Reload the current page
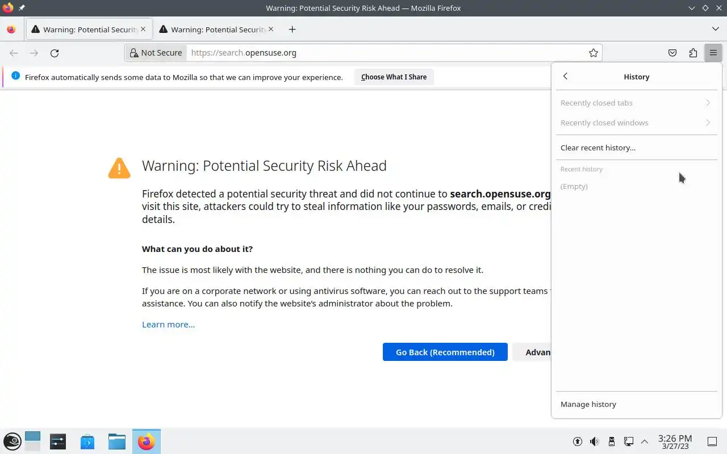The width and height of the screenshot is (727, 454). click(x=55, y=53)
